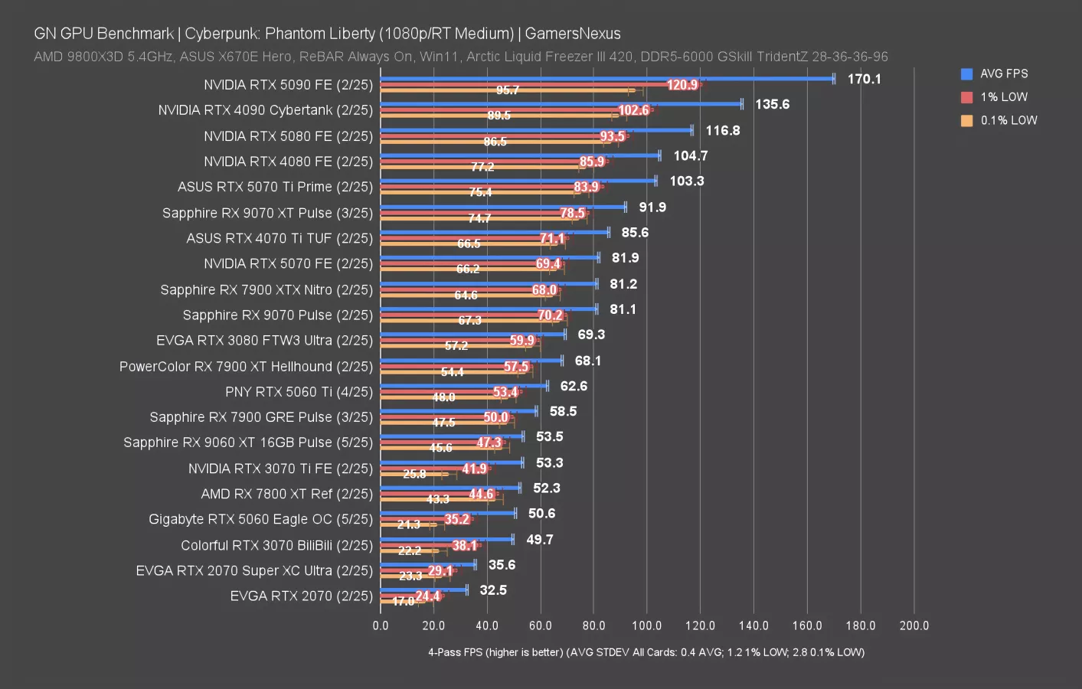Viewport: 1082px width, 689px height.
Task: Click the chart title mentioning Cyberpunk: Phantom Liberty
Action: [x=327, y=34]
